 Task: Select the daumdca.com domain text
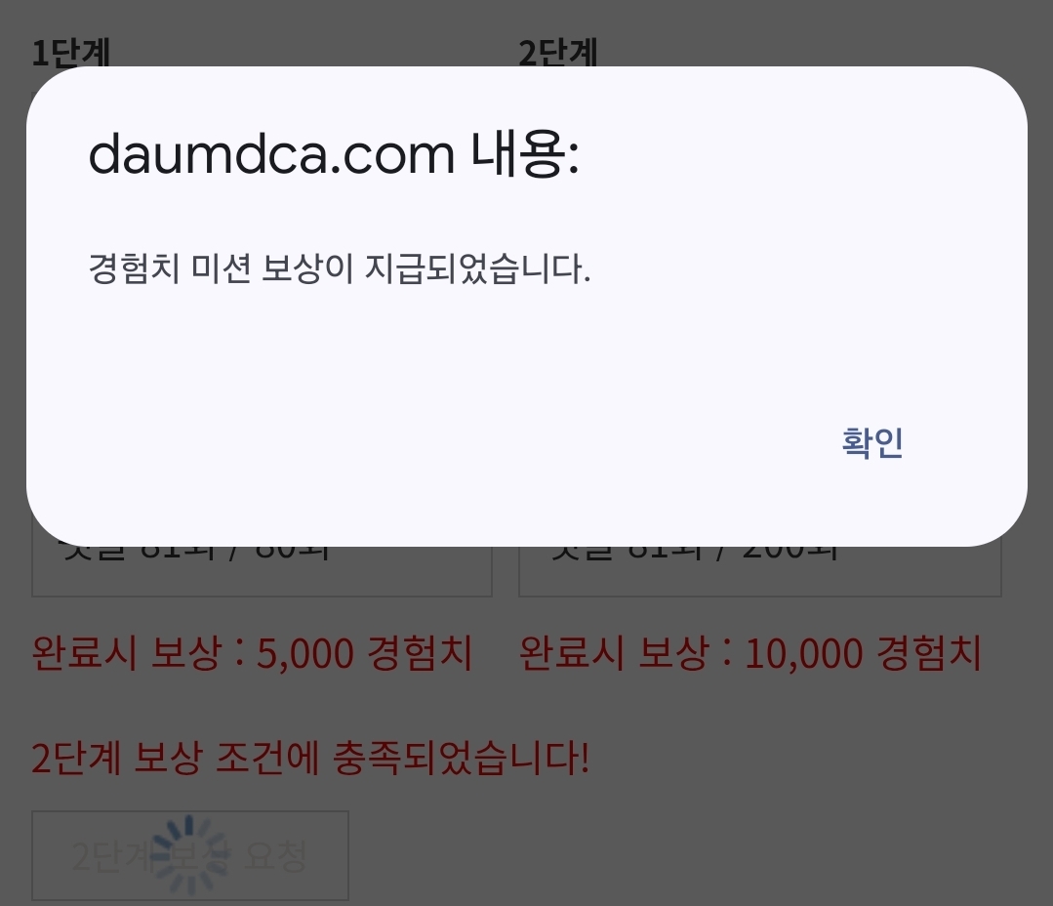(271, 154)
